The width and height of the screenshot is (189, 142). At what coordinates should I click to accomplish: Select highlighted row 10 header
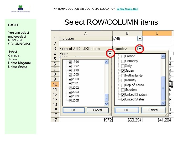[55, 84]
